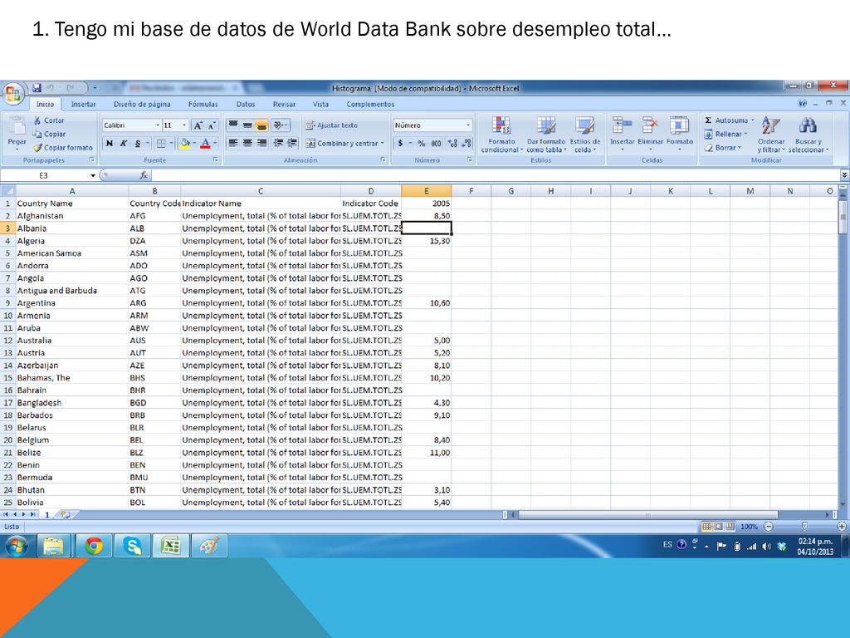
Task: Toggle the highlighted bottom vertical alignment
Action: tap(261, 125)
